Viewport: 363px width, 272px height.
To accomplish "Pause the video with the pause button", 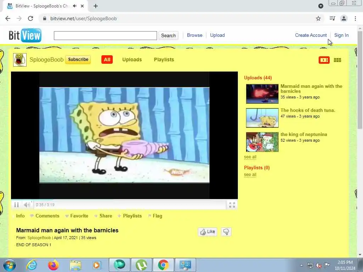I will (x=16, y=205).
